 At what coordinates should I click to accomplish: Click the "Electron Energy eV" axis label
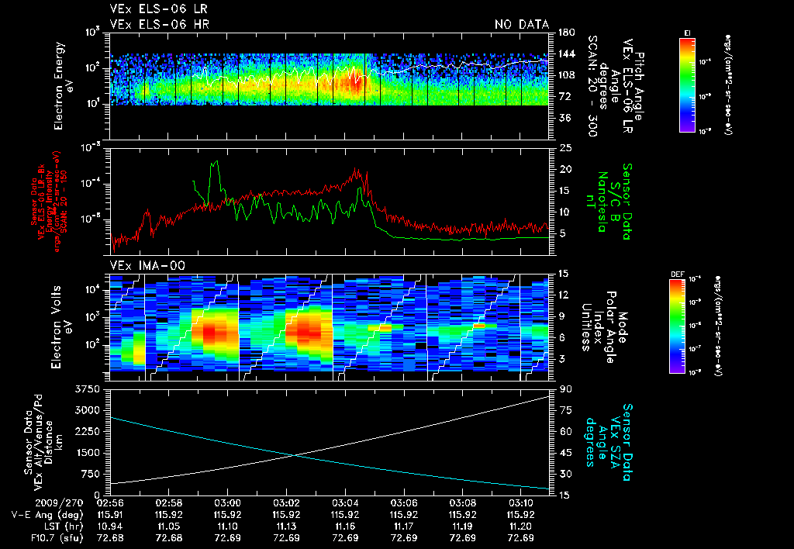[x=64, y=86]
